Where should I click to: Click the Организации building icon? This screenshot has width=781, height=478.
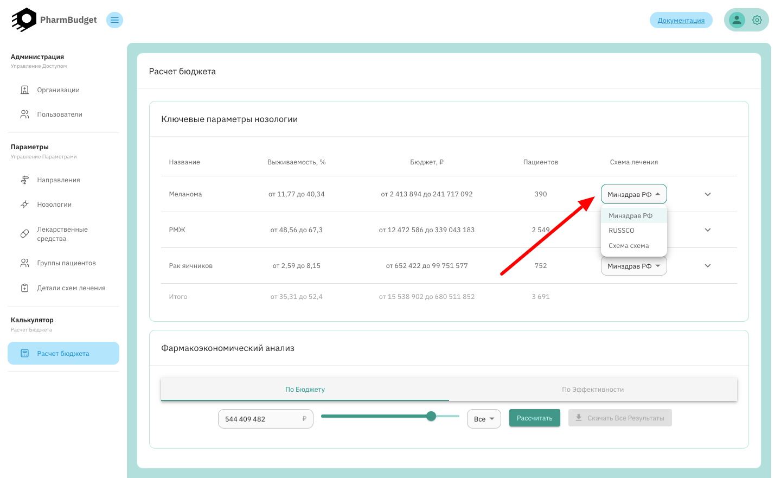[x=24, y=90]
